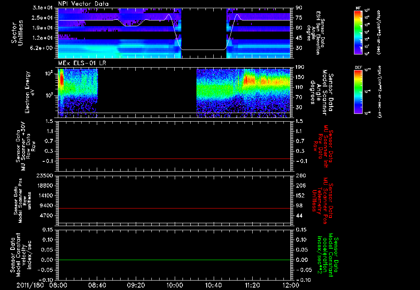This screenshot has width=420, height=290.
Task: Click the "Electron Energy eV" axis label
Action: pos(30,92)
